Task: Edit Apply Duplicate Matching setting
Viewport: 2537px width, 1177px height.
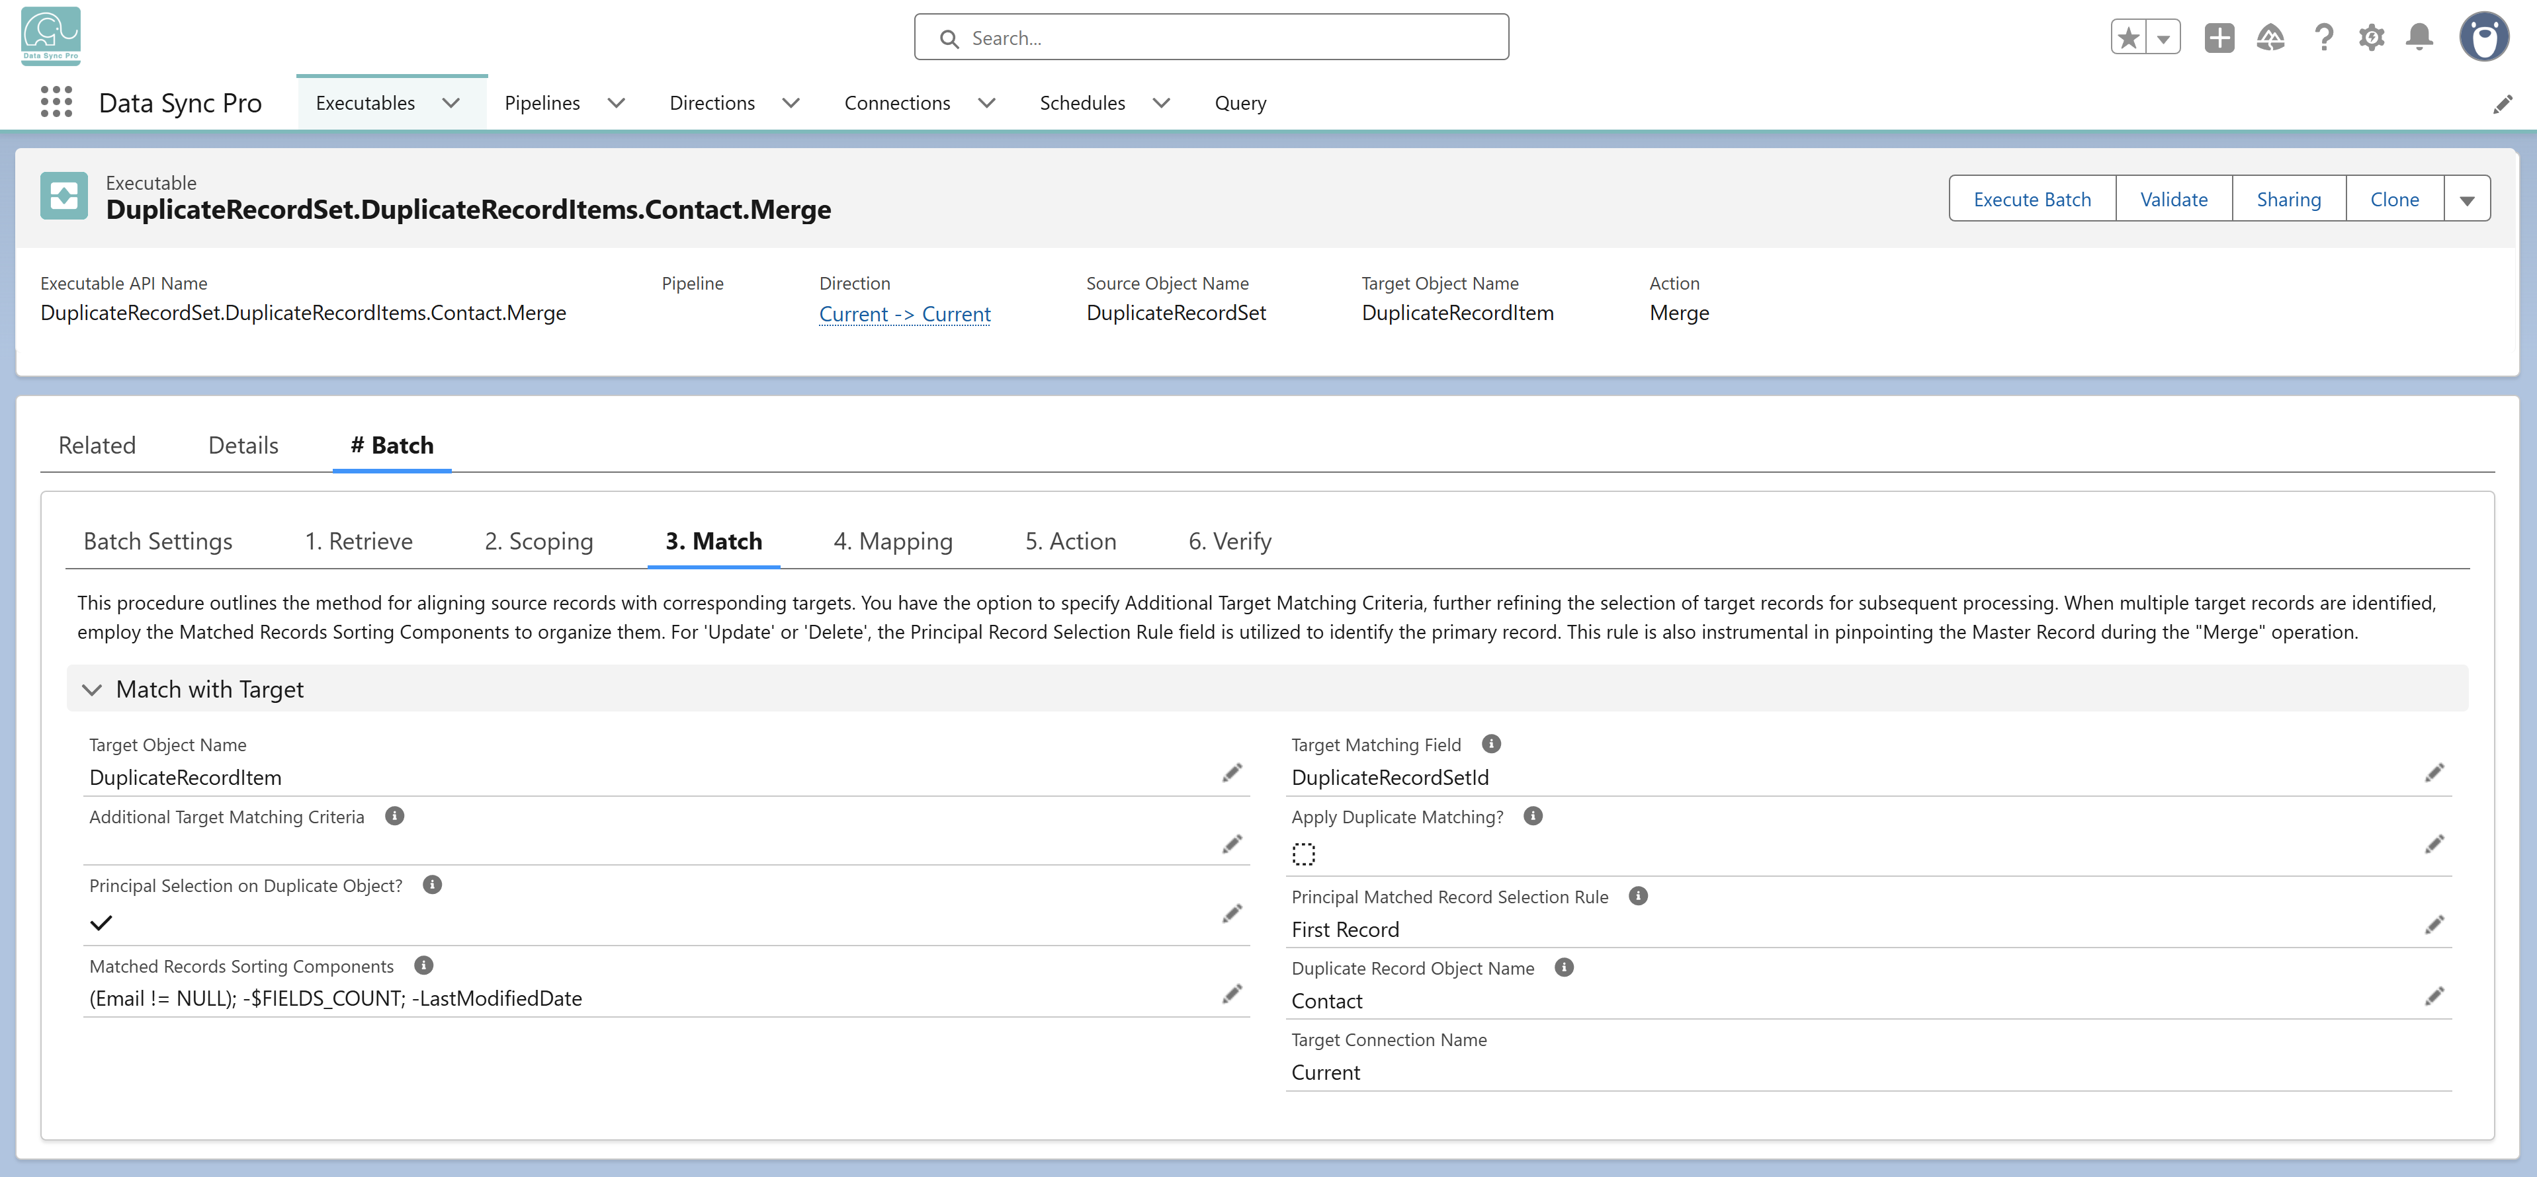Action: [x=2434, y=844]
